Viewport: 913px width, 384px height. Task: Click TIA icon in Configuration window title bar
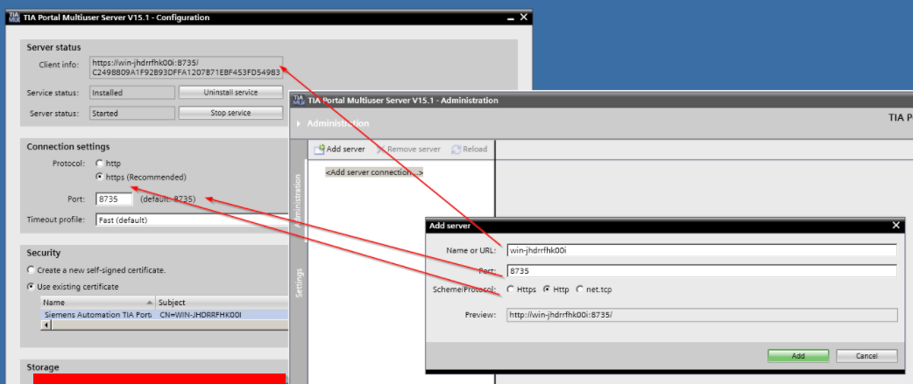click(15, 17)
